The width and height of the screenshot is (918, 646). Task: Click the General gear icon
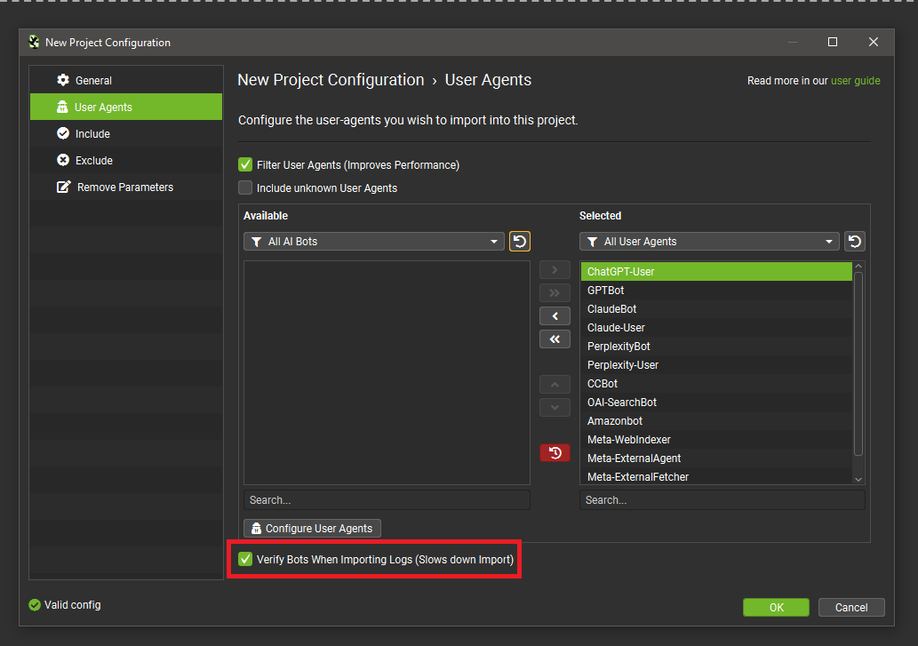click(x=62, y=80)
